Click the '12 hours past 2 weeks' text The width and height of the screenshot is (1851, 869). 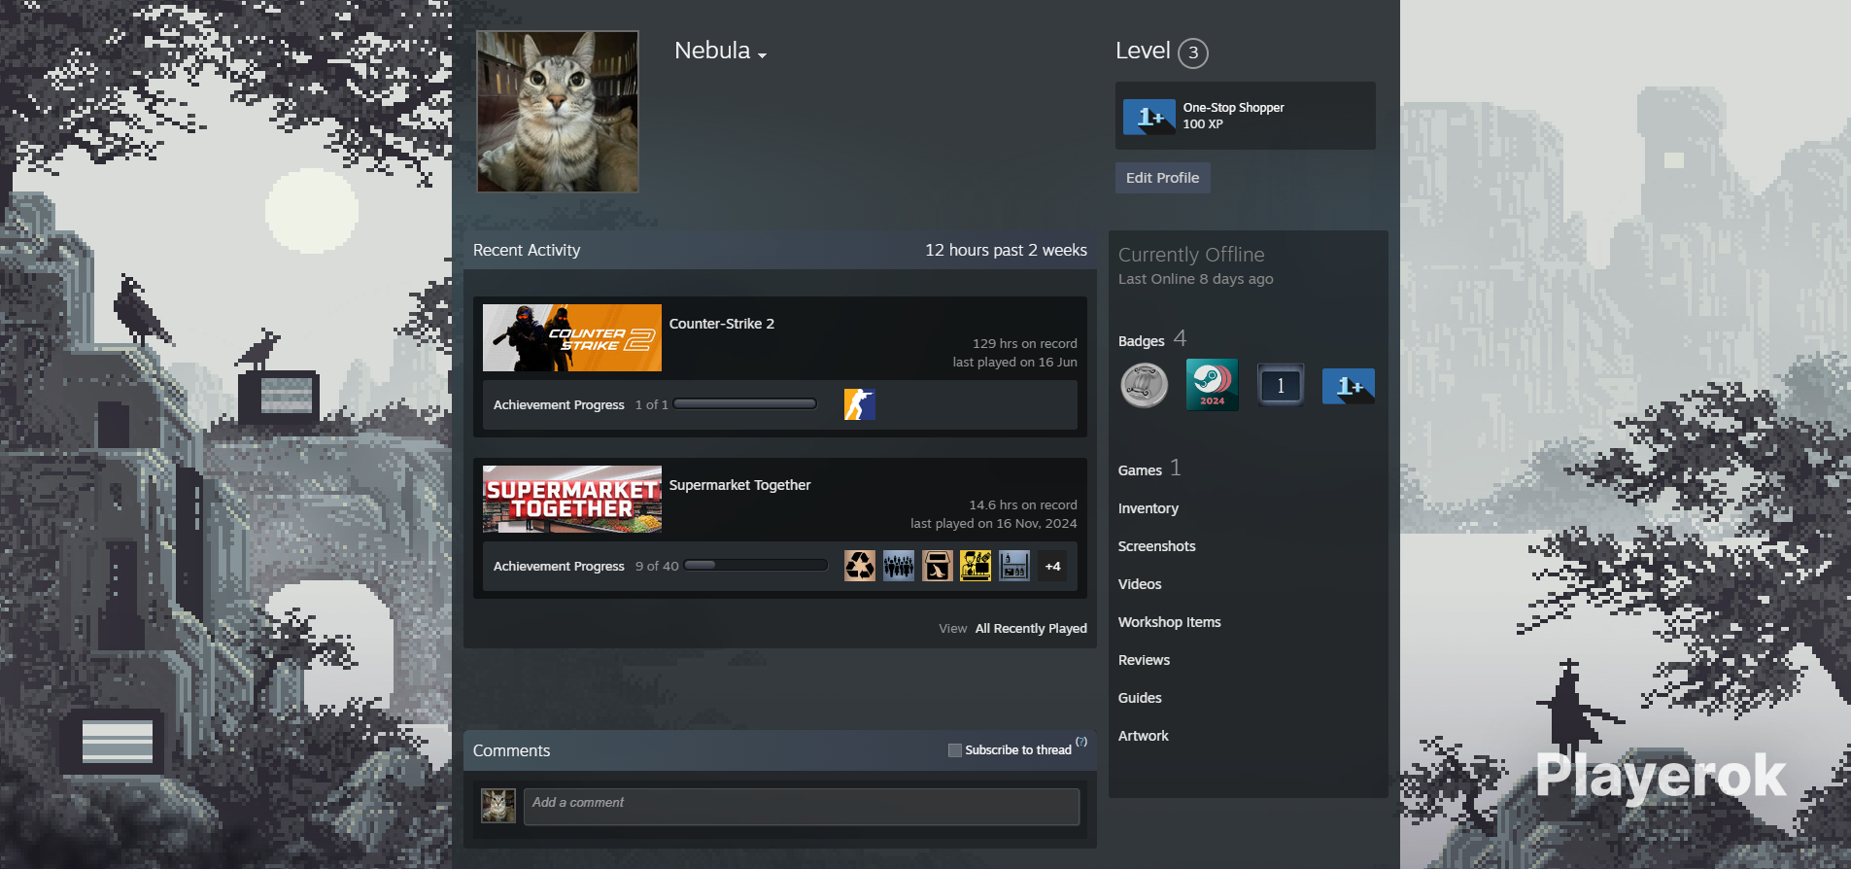(x=1006, y=250)
